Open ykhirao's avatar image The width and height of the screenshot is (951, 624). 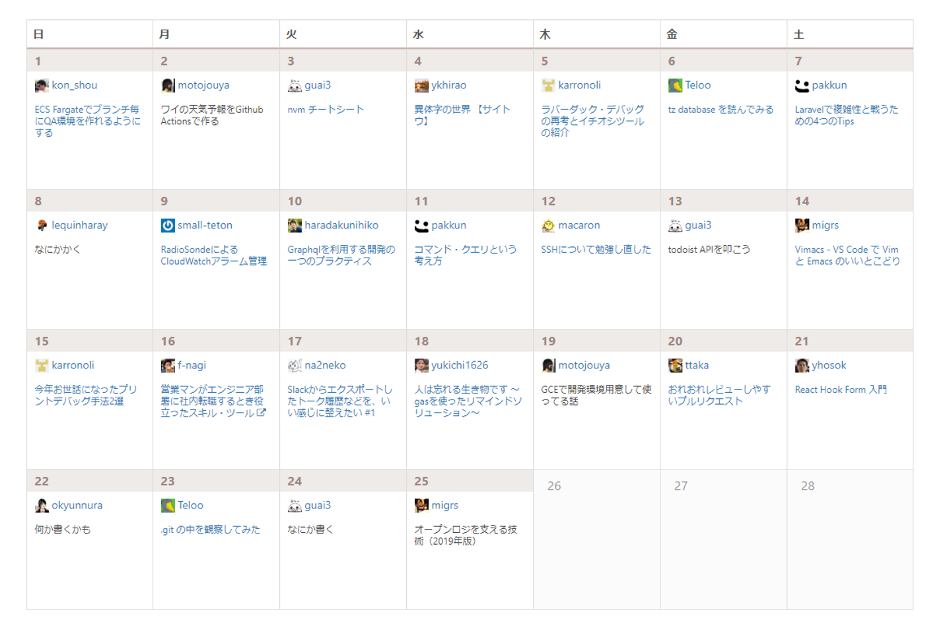pyautogui.click(x=421, y=86)
